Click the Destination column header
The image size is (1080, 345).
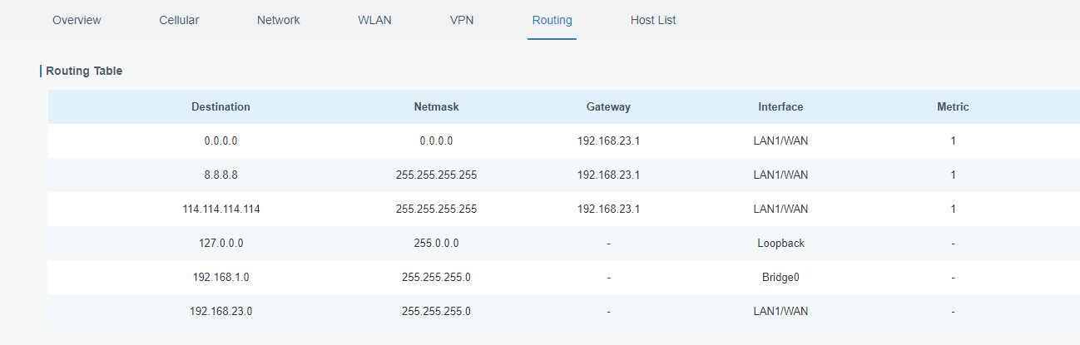[x=220, y=106]
